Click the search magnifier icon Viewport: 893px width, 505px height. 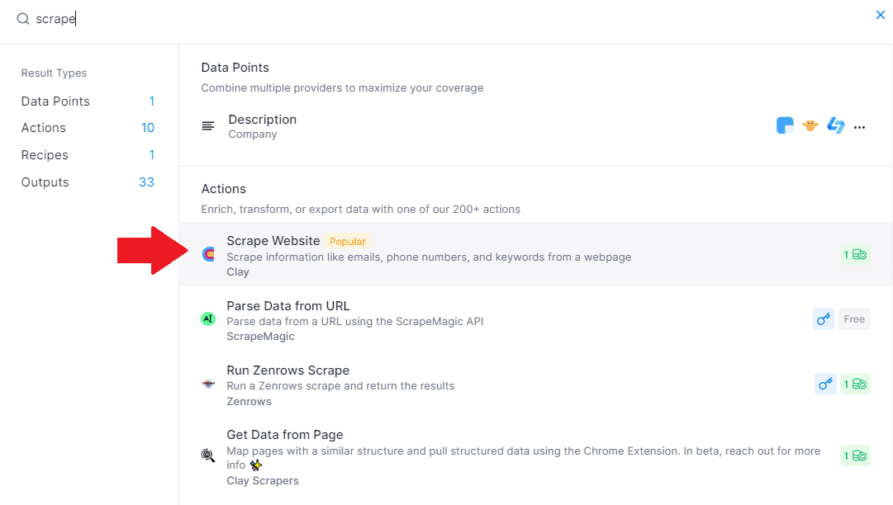click(x=23, y=19)
